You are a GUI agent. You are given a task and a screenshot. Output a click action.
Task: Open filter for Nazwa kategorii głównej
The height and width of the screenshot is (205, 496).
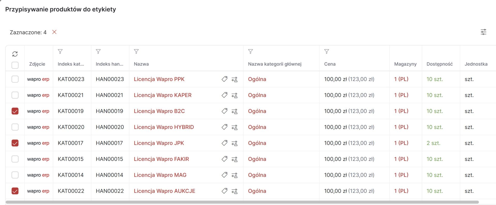(251, 51)
